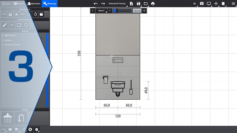Save the planning with the floppy disk icon
The width and height of the screenshot is (237, 133).
coord(139,3)
